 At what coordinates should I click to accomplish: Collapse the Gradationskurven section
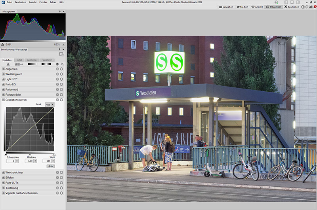click(x=3, y=100)
